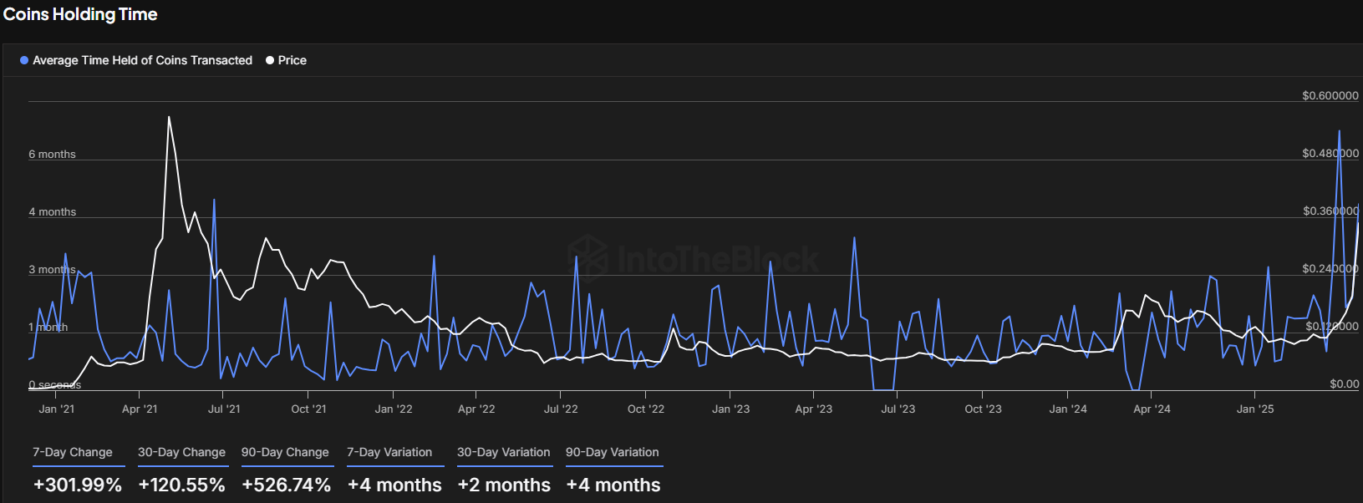1363x503 pixels.
Task: Click the Oct '23 date label
Action: 983,409
